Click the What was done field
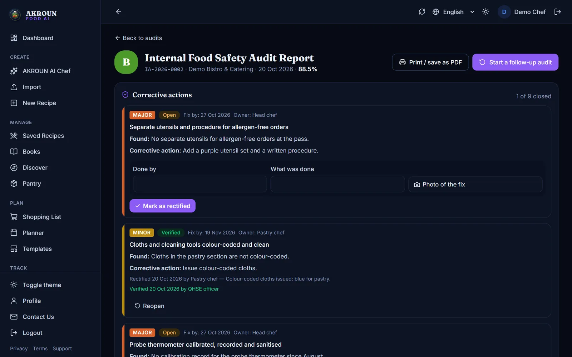The width and height of the screenshot is (572, 357). click(337, 184)
